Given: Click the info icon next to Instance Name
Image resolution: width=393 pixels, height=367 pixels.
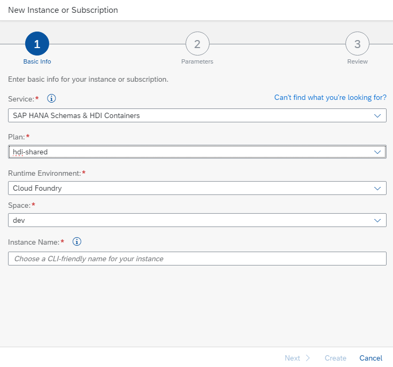Looking at the screenshot, I should coord(77,241).
